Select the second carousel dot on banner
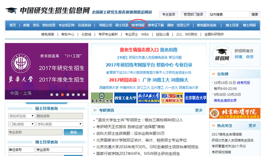272x156 pixels. (57, 95)
